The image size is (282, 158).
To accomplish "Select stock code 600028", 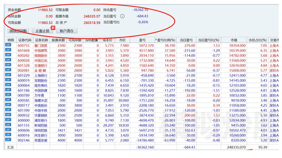I will coord(23,61).
